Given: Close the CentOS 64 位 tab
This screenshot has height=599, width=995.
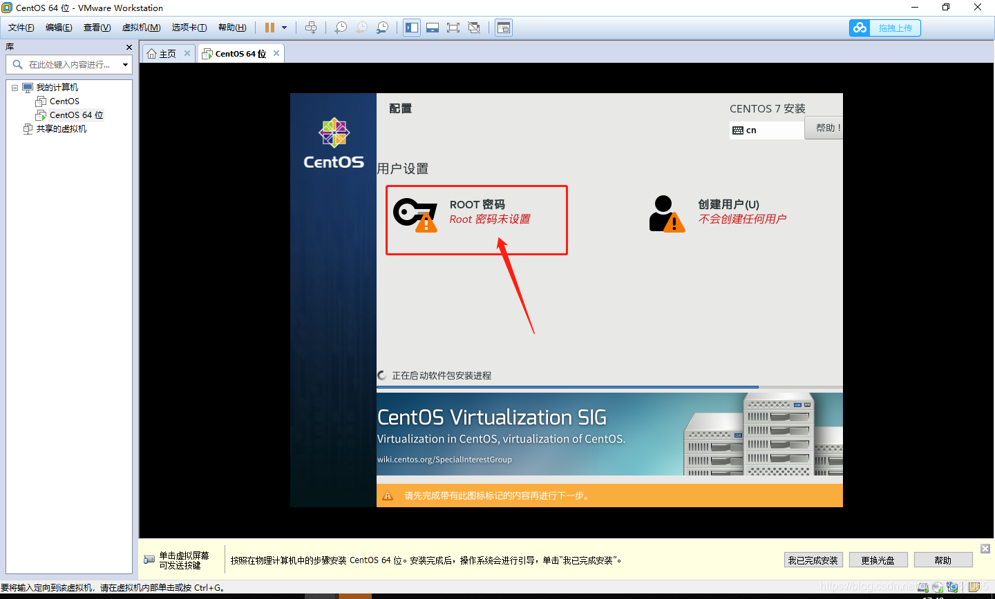Looking at the screenshot, I should pyautogui.click(x=276, y=53).
